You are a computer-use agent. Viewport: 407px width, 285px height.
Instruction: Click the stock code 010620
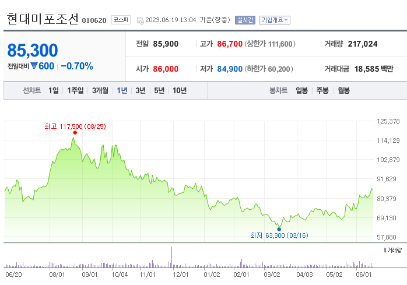tap(94, 20)
